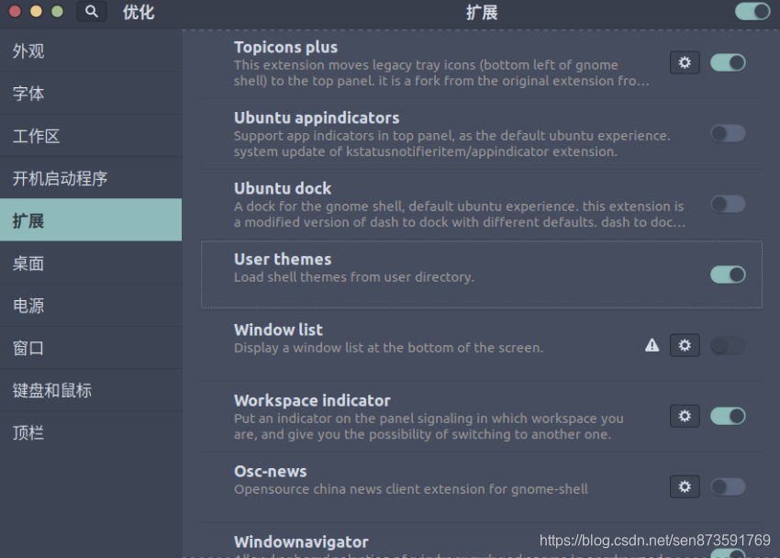Select 窗口 in the sidebar
The width and height of the screenshot is (780, 558).
click(x=91, y=348)
